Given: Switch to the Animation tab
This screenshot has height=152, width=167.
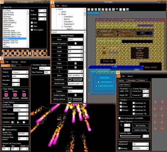Looking at the screenshot, I should 132,80.
